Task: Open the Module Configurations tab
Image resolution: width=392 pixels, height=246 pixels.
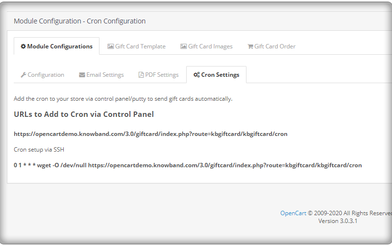Action: point(56,46)
